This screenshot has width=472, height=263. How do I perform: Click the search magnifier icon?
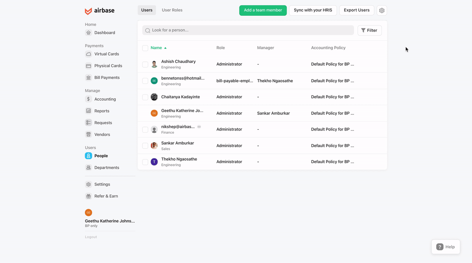click(x=148, y=30)
